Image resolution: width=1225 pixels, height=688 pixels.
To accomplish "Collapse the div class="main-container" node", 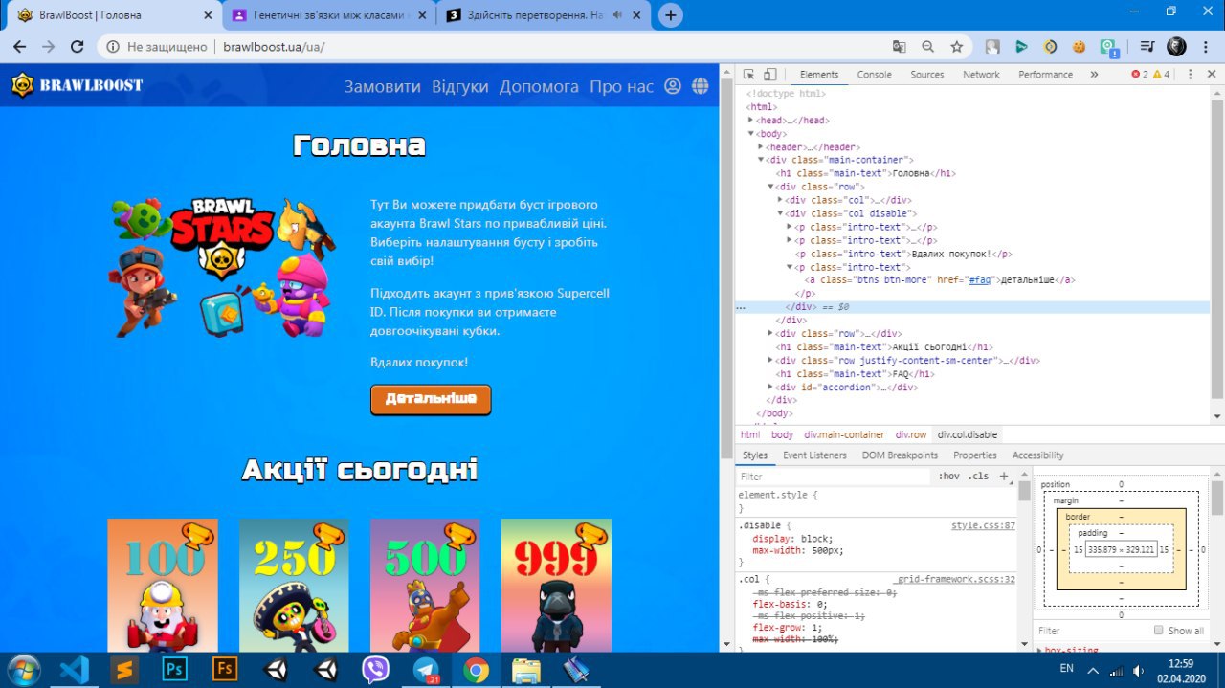I will pyautogui.click(x=761, y=160).
